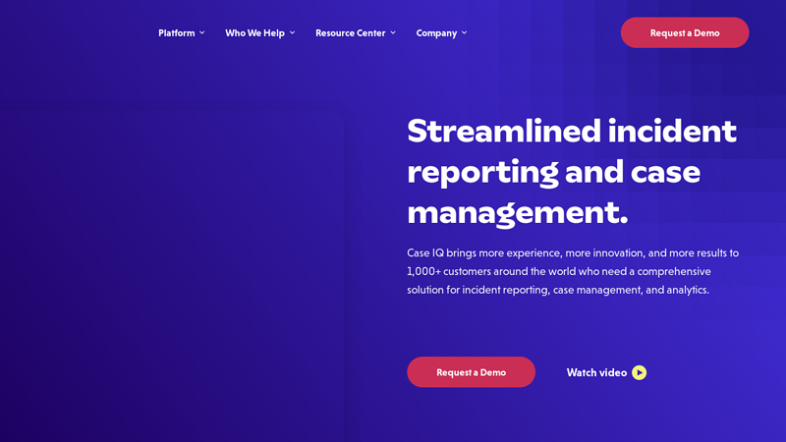Expand the Company dropdown chevron
The width and height of the screenshot is (786, 442).
click(464, 33)
